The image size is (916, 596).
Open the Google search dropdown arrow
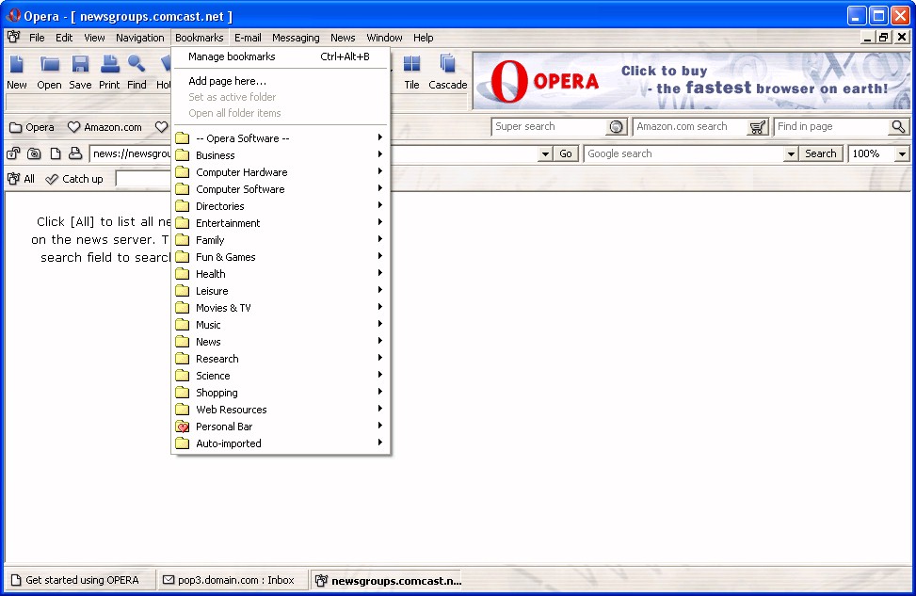(x=791, y=154)
